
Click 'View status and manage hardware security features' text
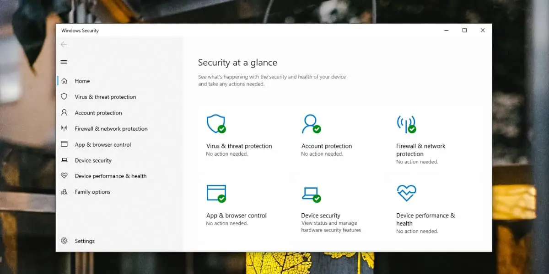(x=331, y=227)
